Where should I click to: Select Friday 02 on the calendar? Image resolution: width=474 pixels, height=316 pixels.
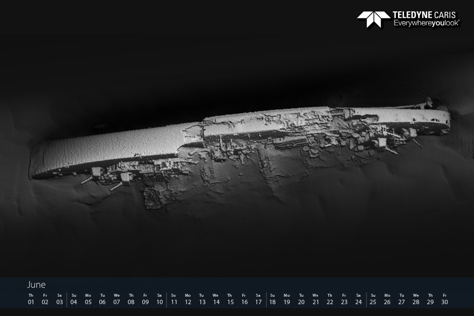click(x=45, y=299)
